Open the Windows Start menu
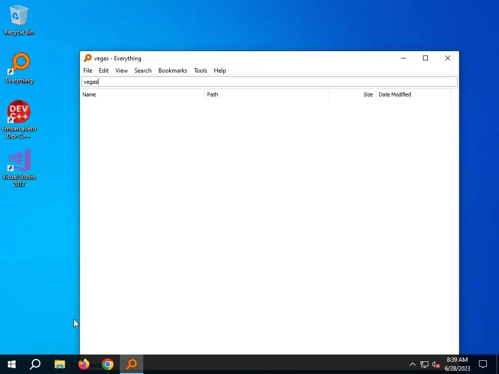 point(12,364)
